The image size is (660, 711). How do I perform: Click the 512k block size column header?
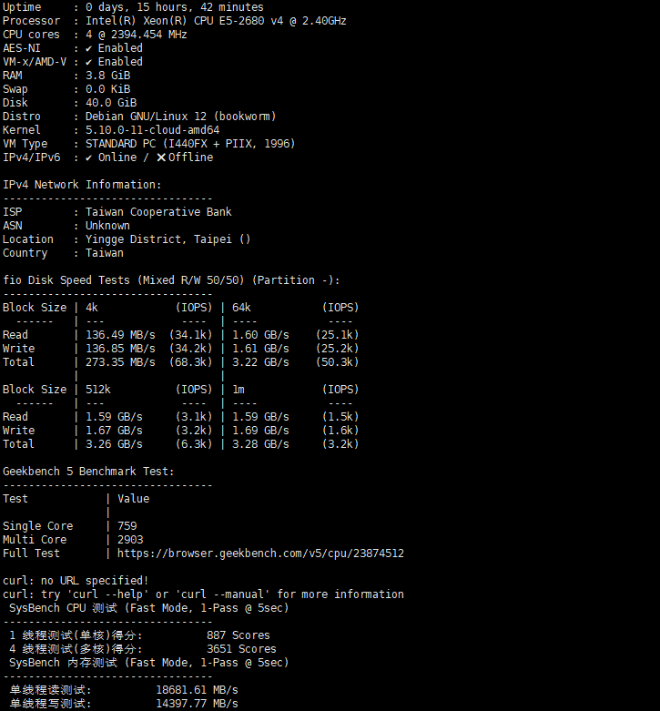click(97, 390)
